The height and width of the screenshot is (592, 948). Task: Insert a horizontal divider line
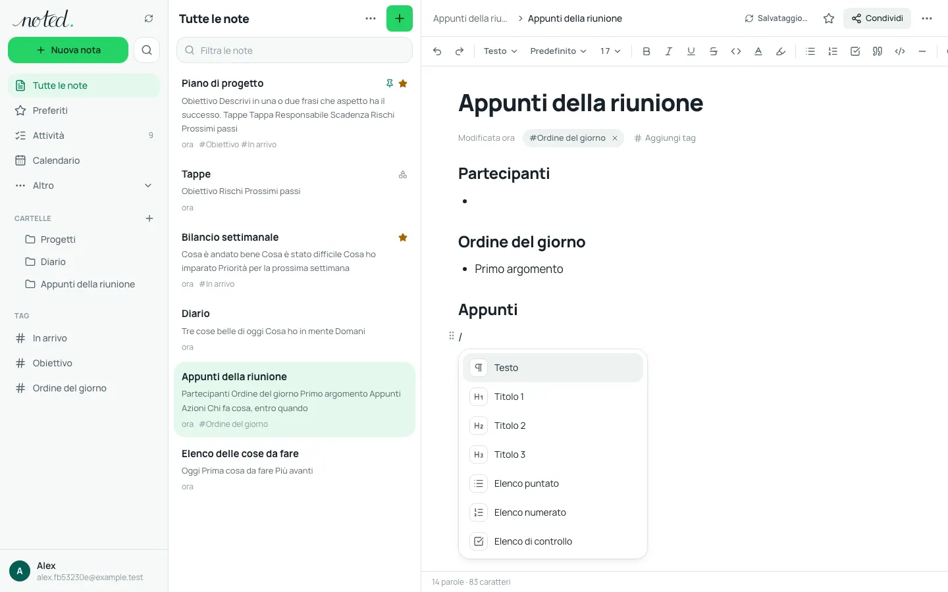coord(922,51)
